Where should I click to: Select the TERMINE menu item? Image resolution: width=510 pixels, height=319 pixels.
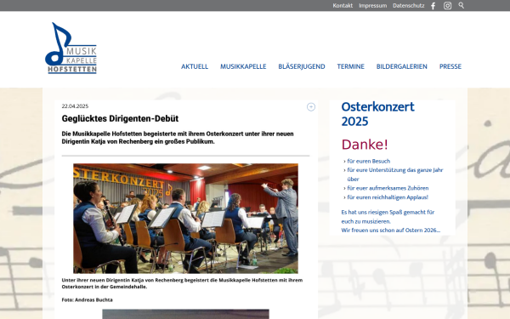pos(350,66)
